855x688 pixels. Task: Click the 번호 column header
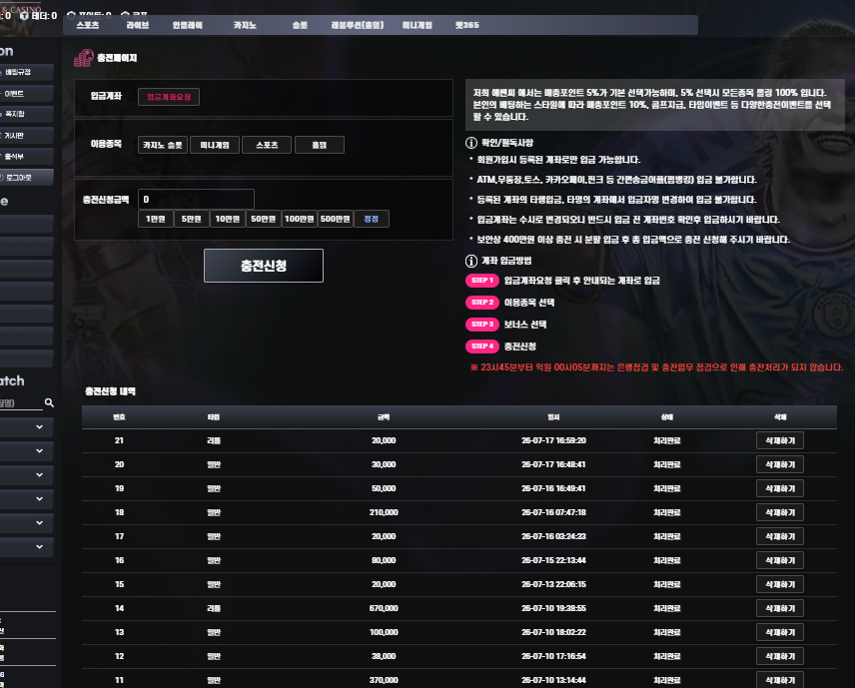[119, 417]
